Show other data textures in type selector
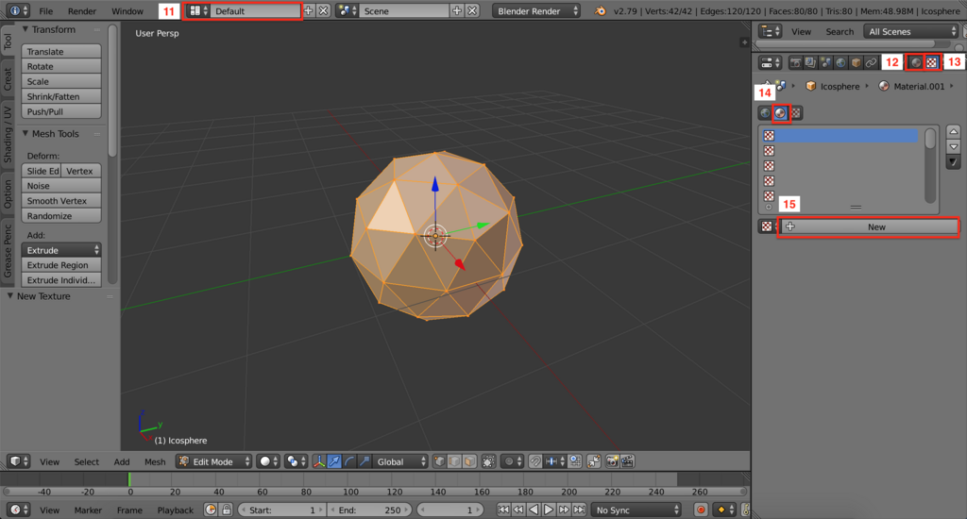This screenshot has height=519, width=967. [x=796, y=113]
